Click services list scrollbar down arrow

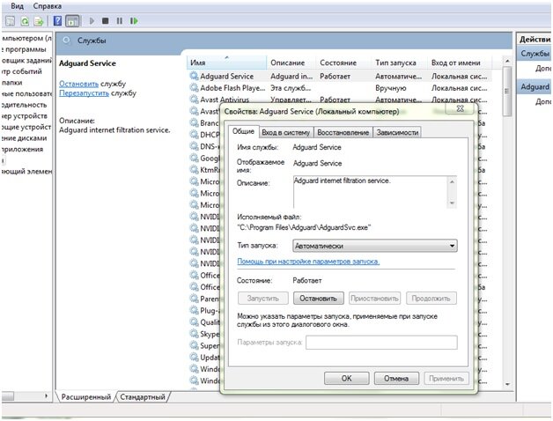(x=507, y=384)
